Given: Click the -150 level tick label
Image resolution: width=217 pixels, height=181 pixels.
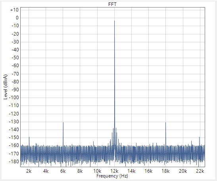Looking at the screenshot, I should pos(14,138).
